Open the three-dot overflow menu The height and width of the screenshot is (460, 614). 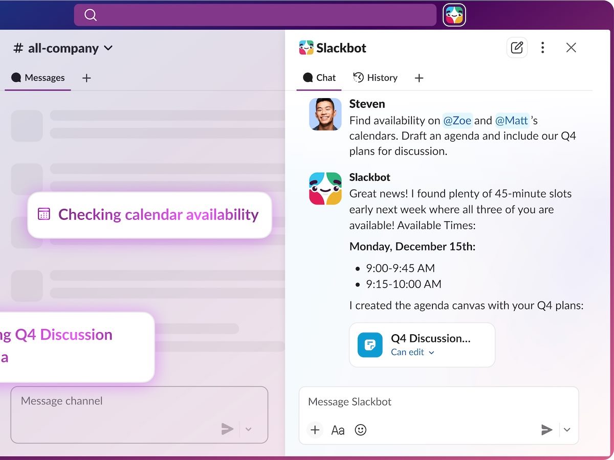coord(542,47)
